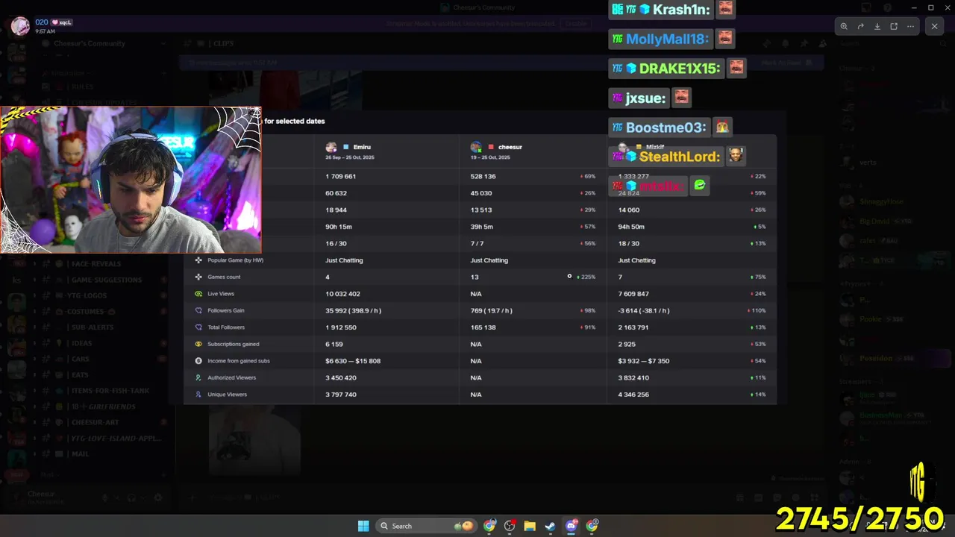The height and width of the screenshot is (537, 955).
Task: Click Emiru's avatar in table header
Action: click(x=331, y=148)
